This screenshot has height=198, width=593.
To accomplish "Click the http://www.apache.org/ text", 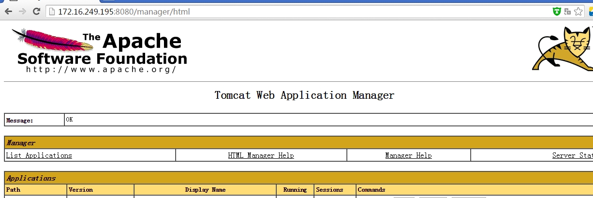I will 101,69.
